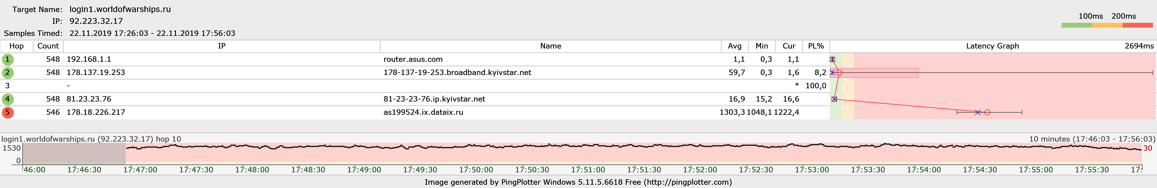Click the yellow latency legend swatch
Image resolution: width=1157 pixels, height=188 pixels.
(1107, 26)
